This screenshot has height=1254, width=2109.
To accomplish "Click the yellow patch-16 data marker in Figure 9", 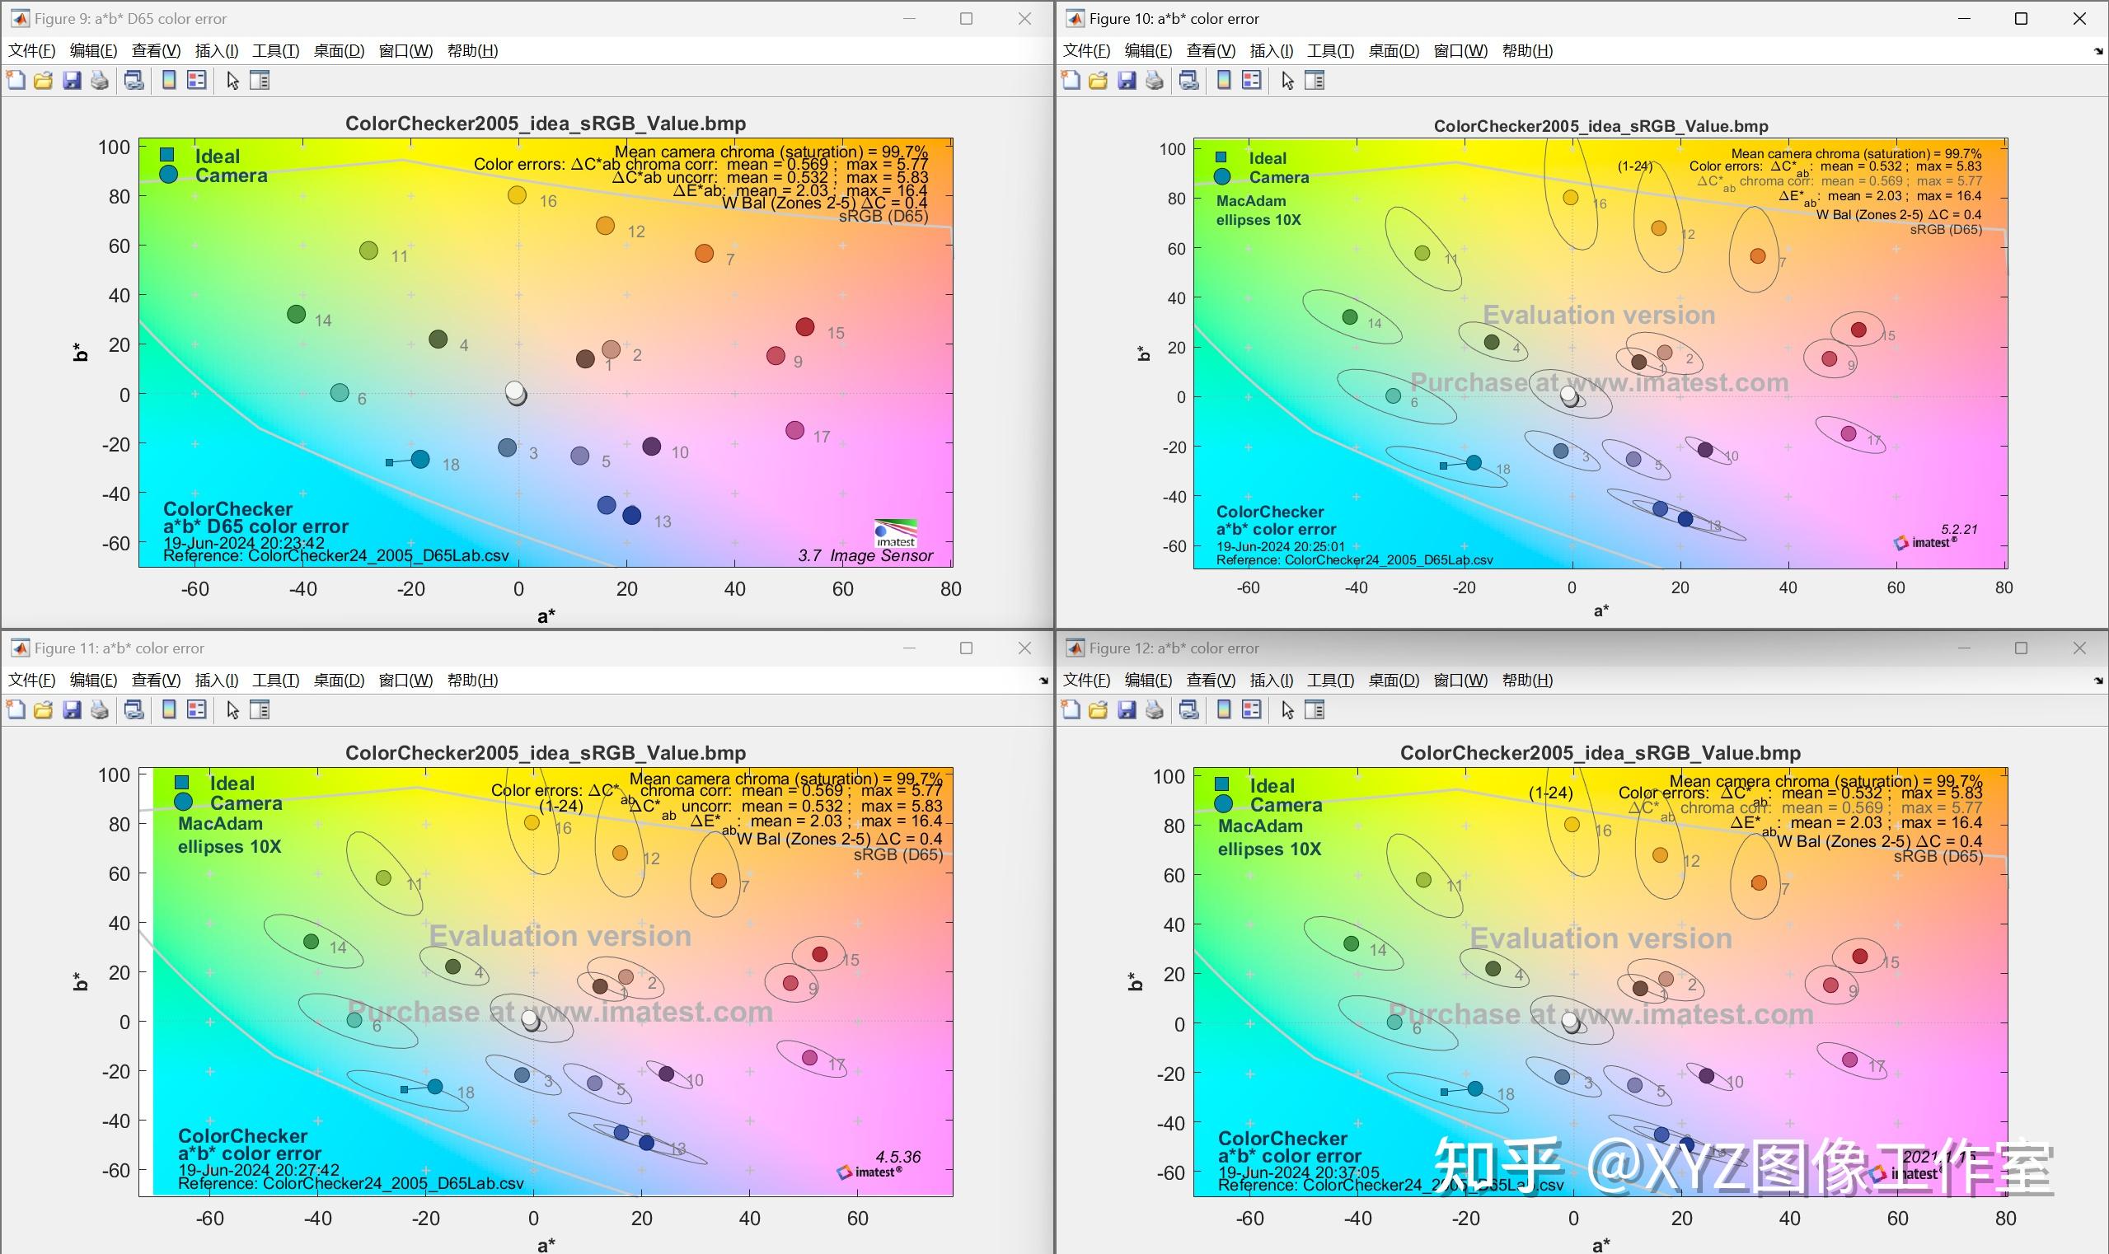I will [518, 195].
